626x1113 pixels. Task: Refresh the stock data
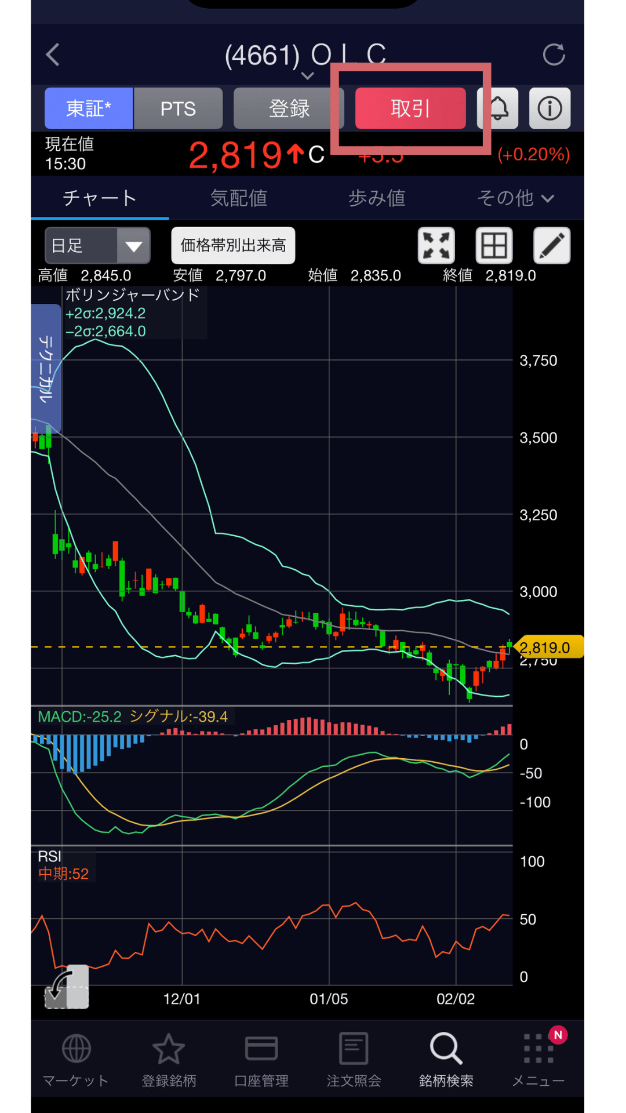[554, 56]
